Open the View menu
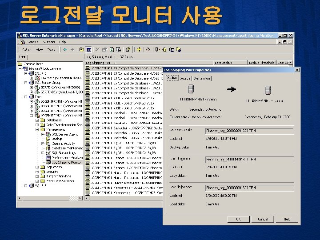This screenshot has width=320, height=240. click(x=40, y=49)
